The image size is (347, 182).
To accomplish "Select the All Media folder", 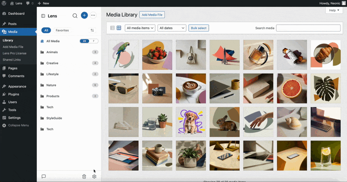I will (x=69, y=41).
